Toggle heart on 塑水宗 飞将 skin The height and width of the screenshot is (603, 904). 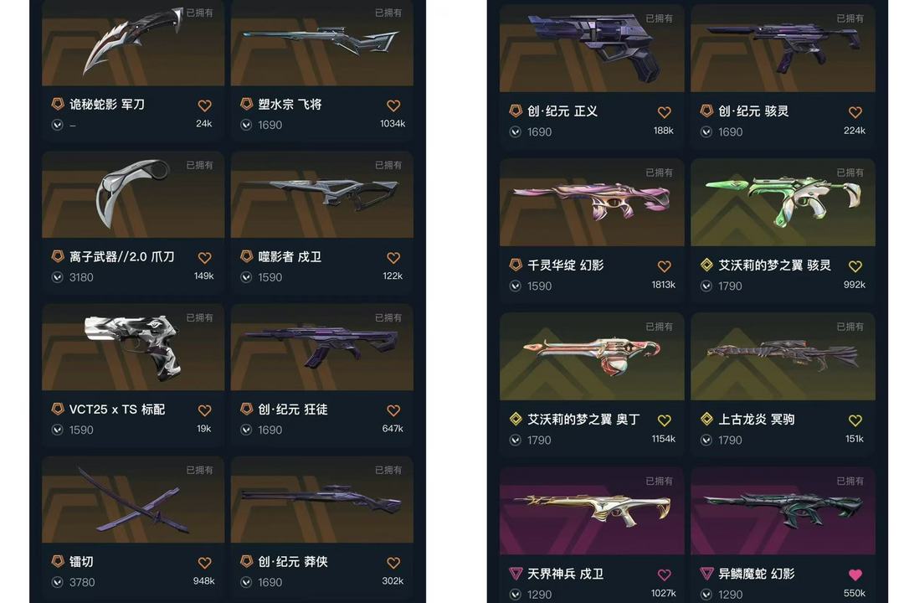[393, 106]
